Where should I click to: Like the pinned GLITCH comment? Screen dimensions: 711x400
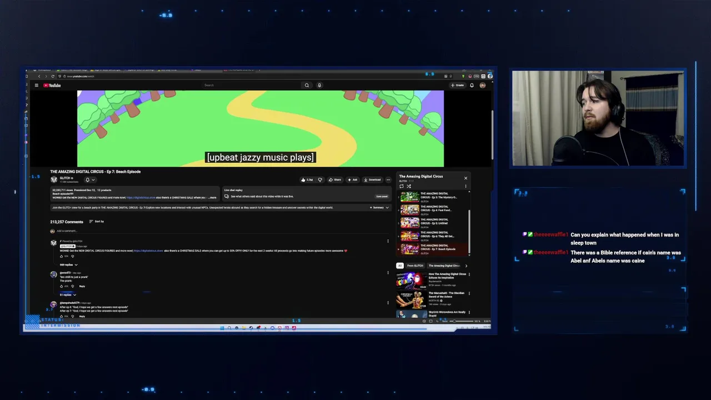(x=62, y=256)
